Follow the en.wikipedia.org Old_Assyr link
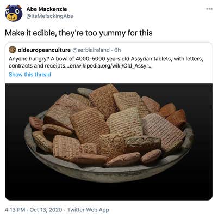Viewport: 218px width, 218px height. tap(115, 66)
